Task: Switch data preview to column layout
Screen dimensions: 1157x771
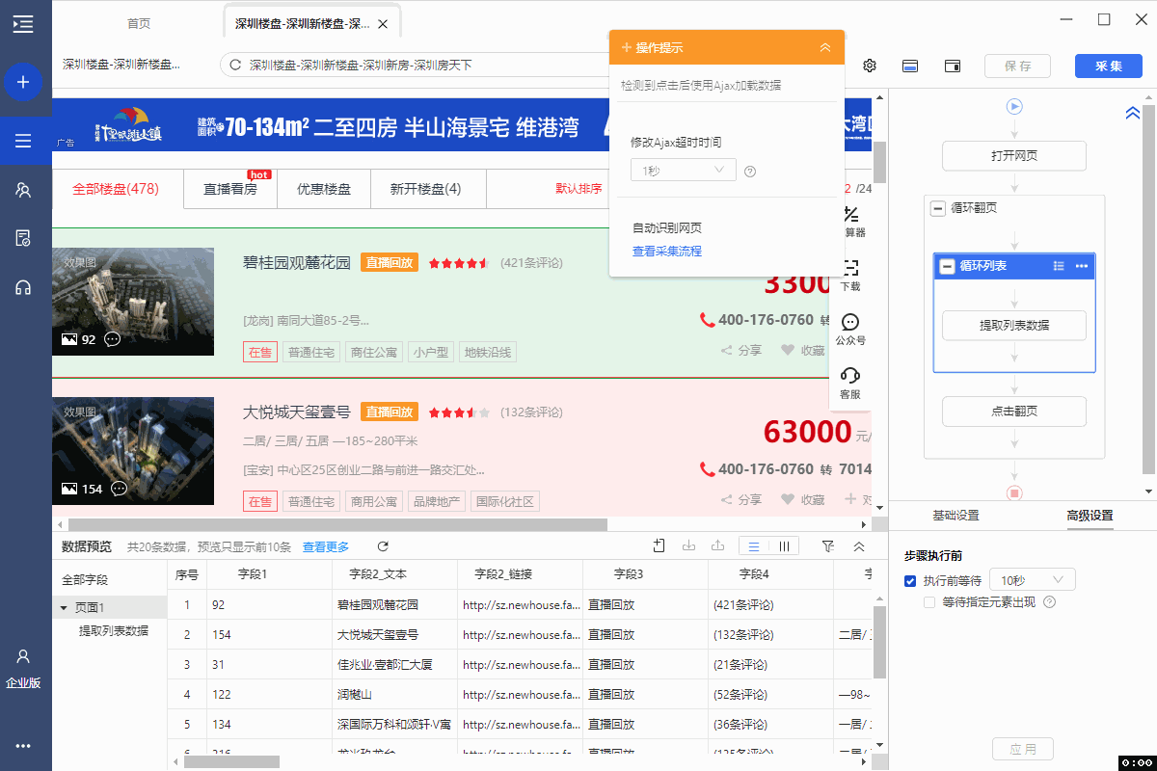Action: pos(784,546)
